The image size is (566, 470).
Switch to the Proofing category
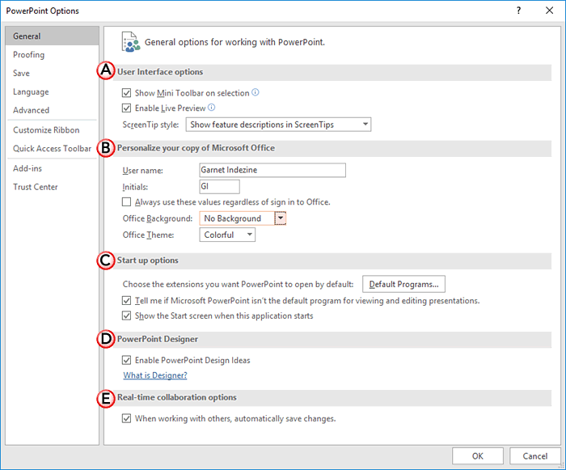coord(29,55)
